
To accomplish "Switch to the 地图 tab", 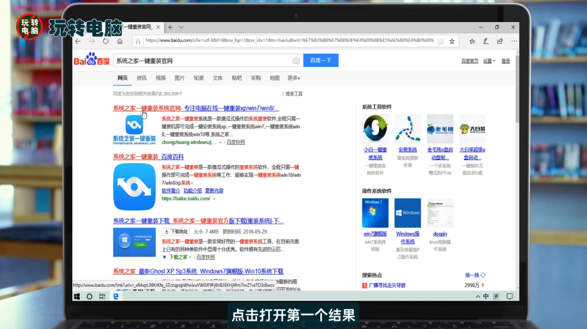I will point(274,78).
